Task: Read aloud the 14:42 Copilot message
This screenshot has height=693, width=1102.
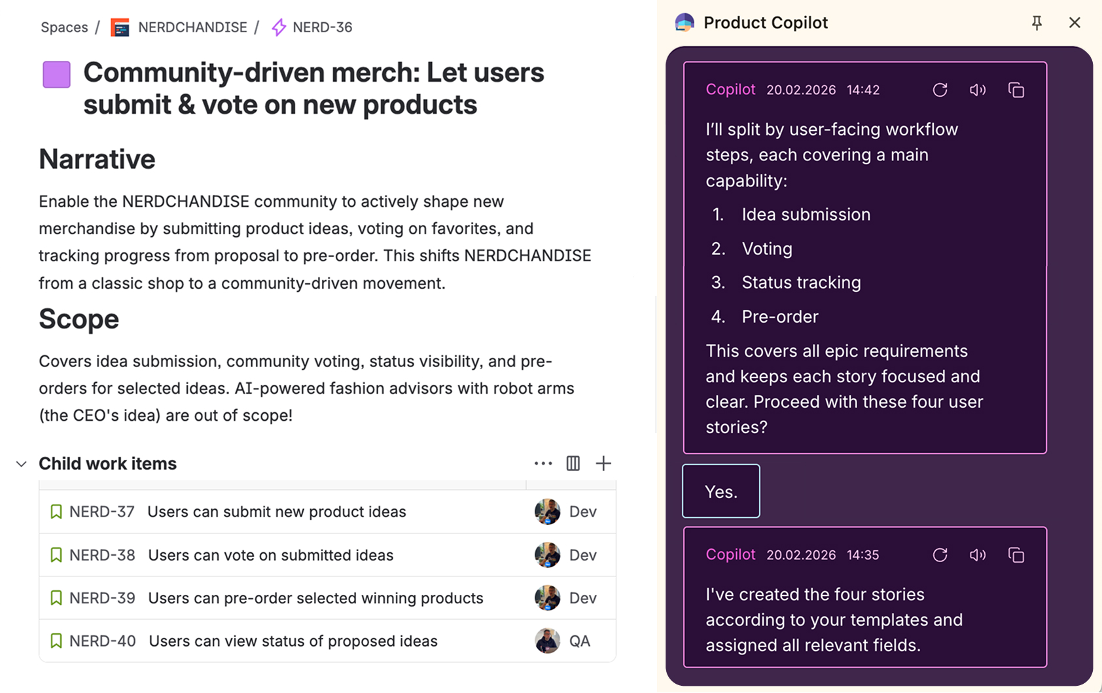Action: [x=978, y=90]
